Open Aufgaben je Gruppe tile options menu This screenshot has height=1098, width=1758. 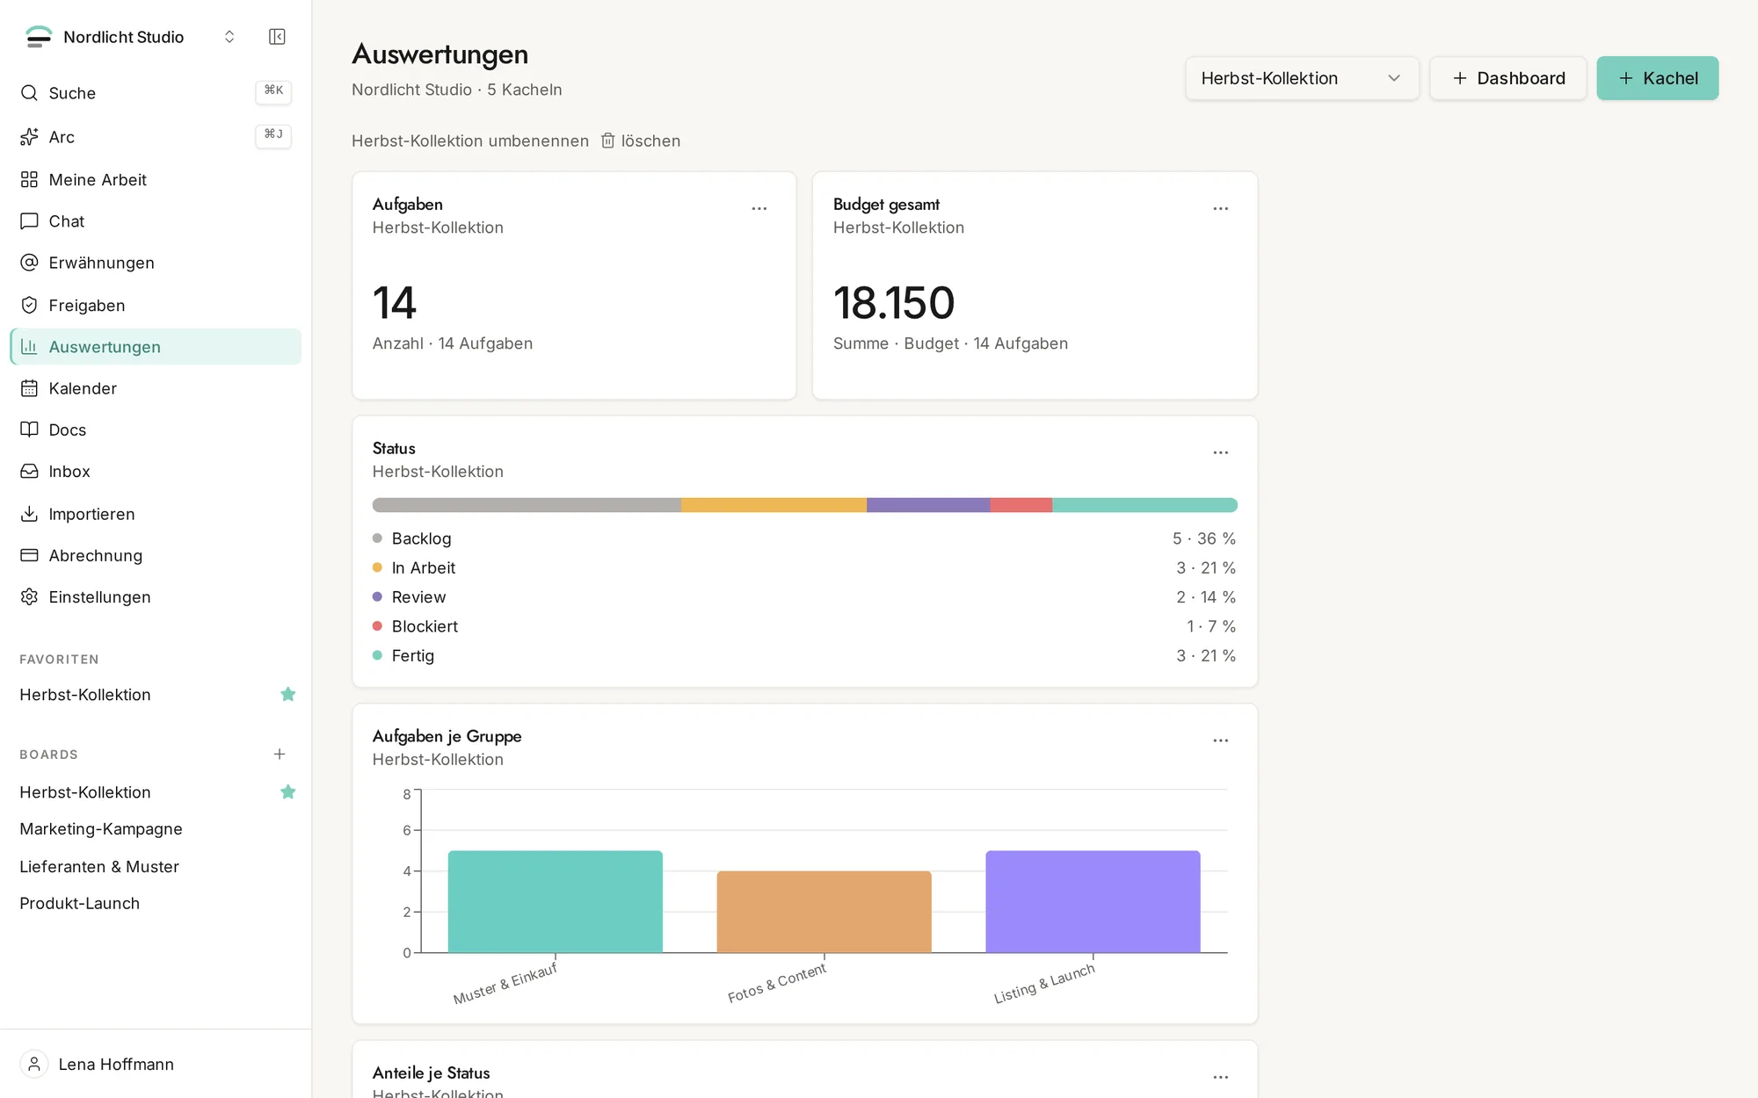point(1221,740)
